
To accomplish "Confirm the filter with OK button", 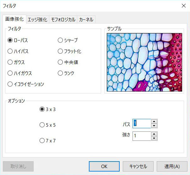I will coord(104,166).
